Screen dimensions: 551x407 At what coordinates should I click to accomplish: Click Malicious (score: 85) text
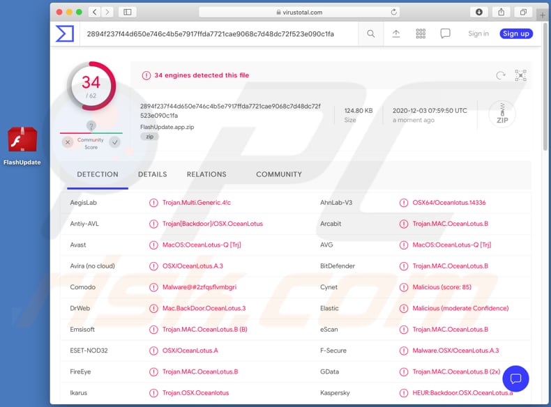click(x=441, y=287)
